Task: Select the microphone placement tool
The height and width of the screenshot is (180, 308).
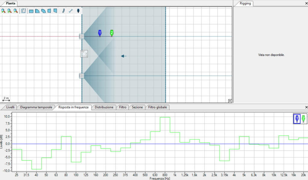Action: tap(78, 11)
